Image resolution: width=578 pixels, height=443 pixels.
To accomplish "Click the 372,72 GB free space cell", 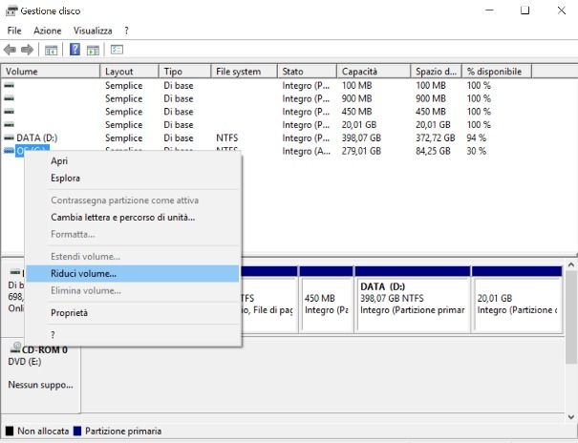I will pos(435,137).
